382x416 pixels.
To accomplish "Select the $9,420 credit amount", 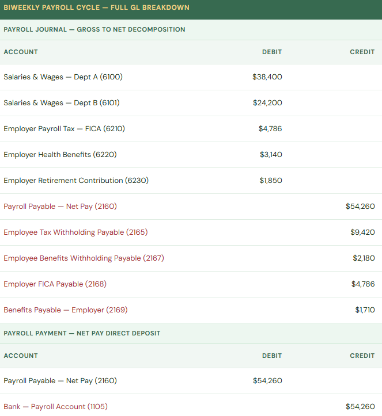I will (362, 232).
